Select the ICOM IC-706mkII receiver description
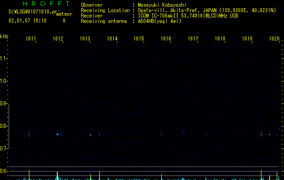The height and width of the screenshot is (180, 284). (188, 16)
